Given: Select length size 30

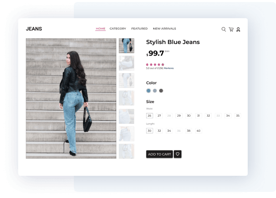Looking at the screenshot, I should coord(150,131).
